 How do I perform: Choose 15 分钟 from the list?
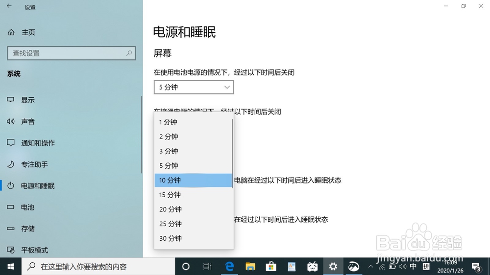click(x=194, y=195)
